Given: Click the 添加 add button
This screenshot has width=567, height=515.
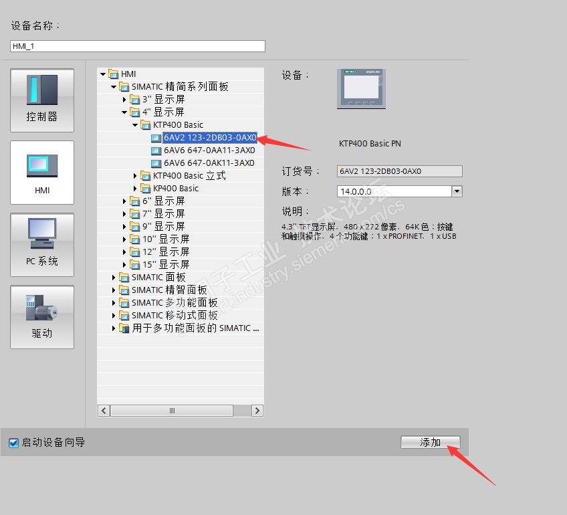Looking at the screenshot, I should [431, 442].
